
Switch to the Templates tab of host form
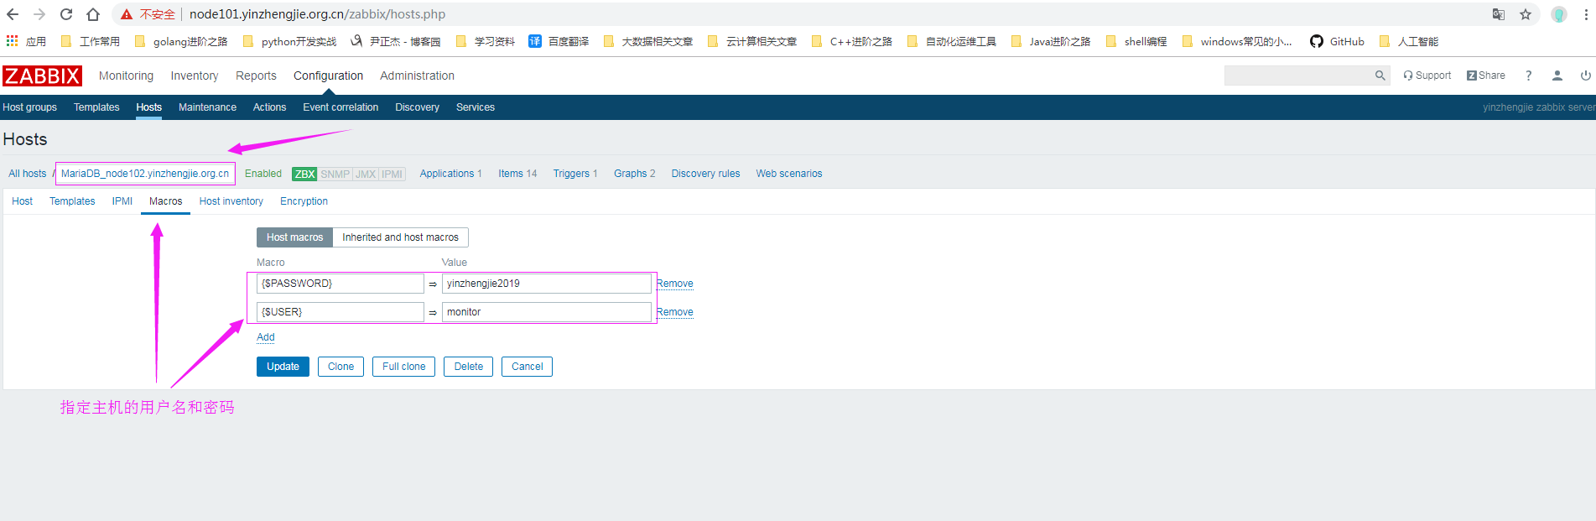(72, 201)
